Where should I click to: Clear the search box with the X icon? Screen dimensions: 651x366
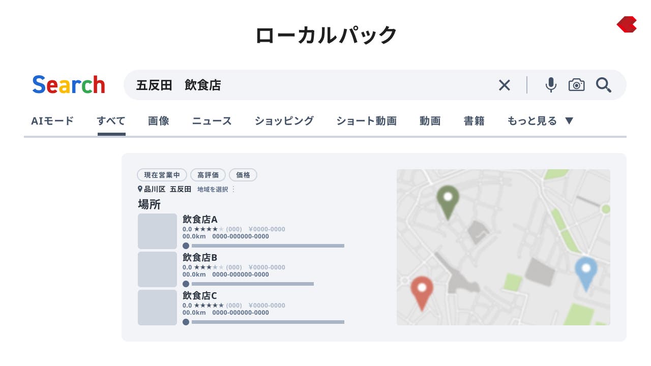pyautogui.click(x=504, y=85)
